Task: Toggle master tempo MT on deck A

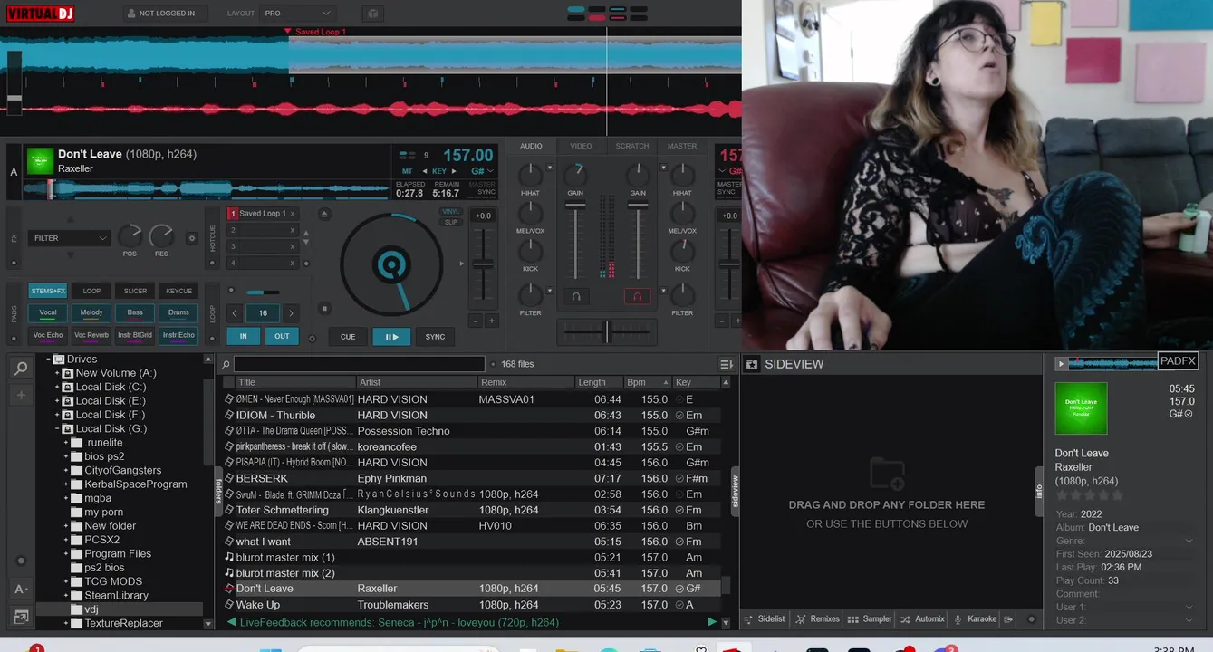Action: coord(407,171)
